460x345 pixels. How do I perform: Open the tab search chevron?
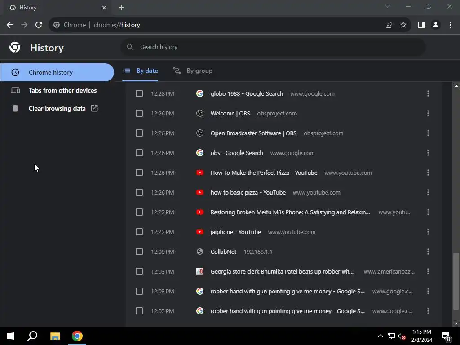point(388,6)
